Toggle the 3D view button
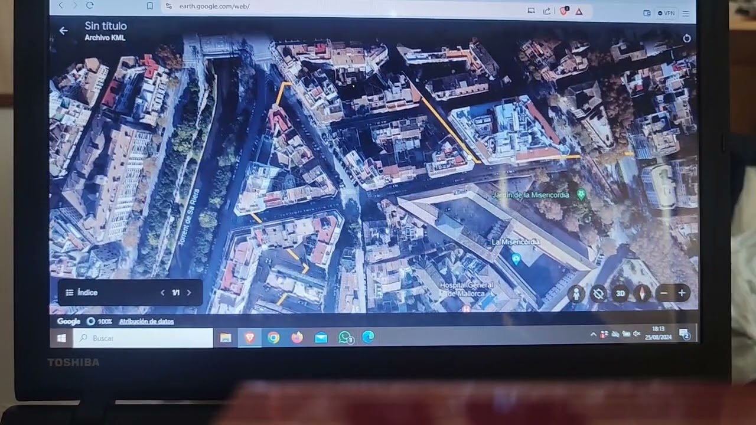The image size is (756, 425). click(x=620, y=293)
